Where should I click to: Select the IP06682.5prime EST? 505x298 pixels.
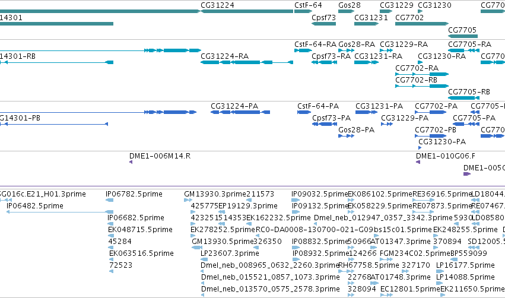point(110,224)
